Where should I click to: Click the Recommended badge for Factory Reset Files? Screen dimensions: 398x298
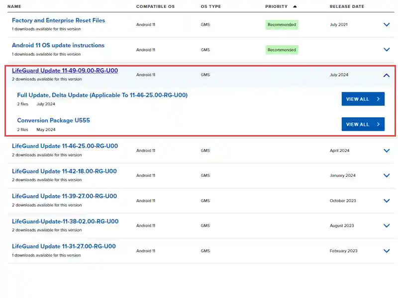click(282, 24)
